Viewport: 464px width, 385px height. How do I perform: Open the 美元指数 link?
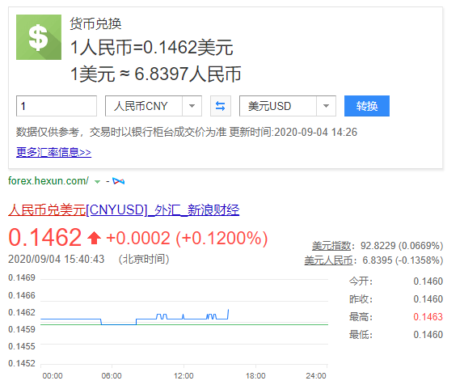331,246
